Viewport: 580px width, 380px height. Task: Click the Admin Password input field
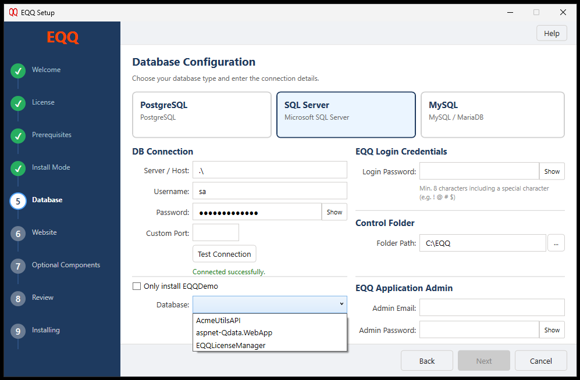(479, 330)
